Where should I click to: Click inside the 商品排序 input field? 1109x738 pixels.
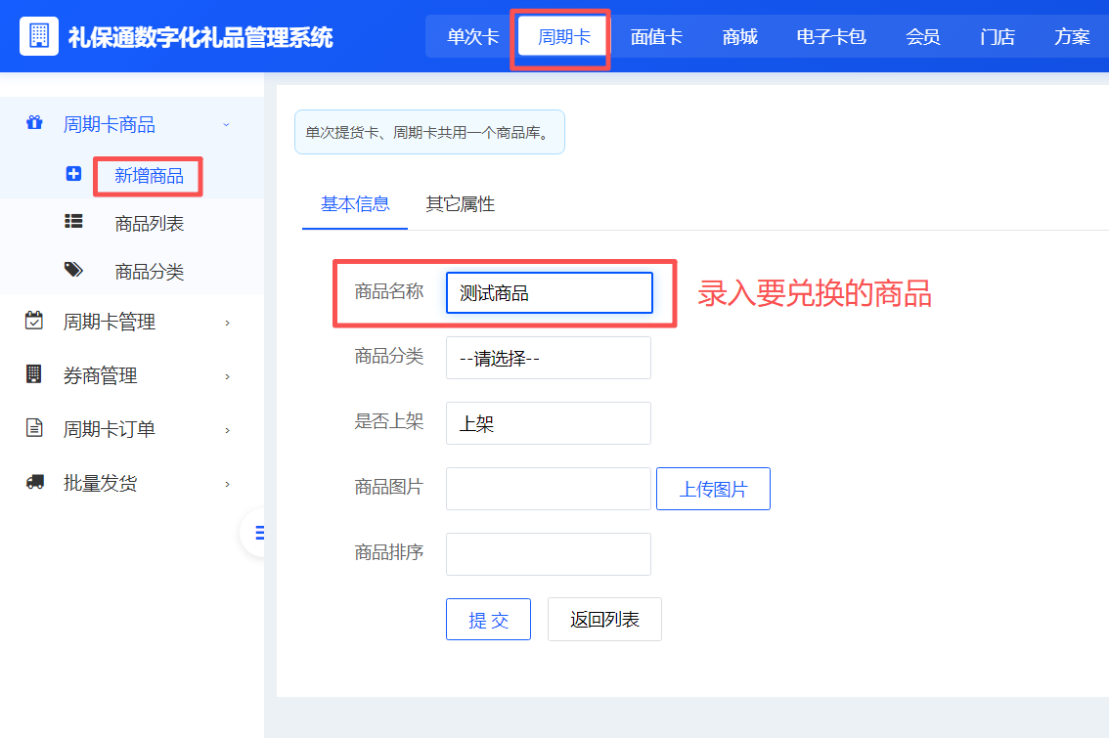(x=548, y=553)
